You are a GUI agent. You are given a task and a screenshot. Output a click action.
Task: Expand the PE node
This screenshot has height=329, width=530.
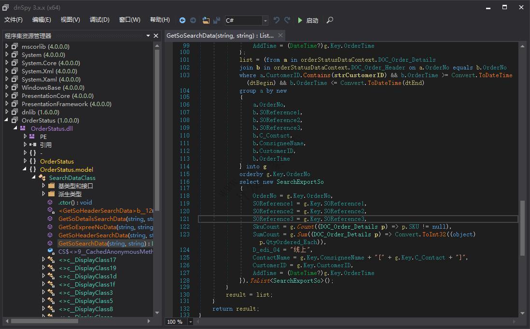point(25,137)
